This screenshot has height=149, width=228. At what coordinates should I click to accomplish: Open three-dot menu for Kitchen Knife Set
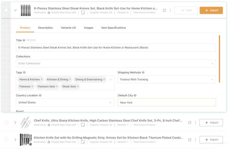click(196, 140)
